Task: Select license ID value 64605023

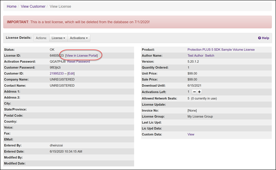Action: [57, 56]
